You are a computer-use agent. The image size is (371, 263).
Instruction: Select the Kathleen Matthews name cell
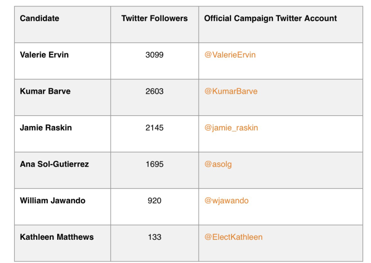click(x=57, y=237)
